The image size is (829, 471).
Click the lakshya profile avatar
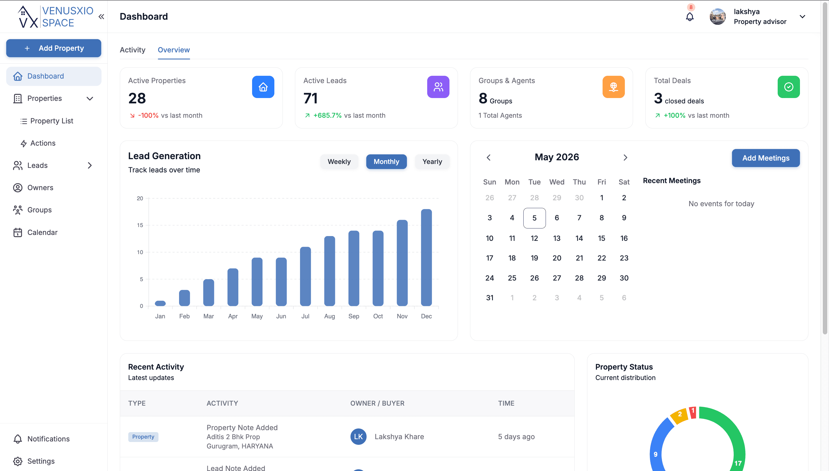(717, 17)
